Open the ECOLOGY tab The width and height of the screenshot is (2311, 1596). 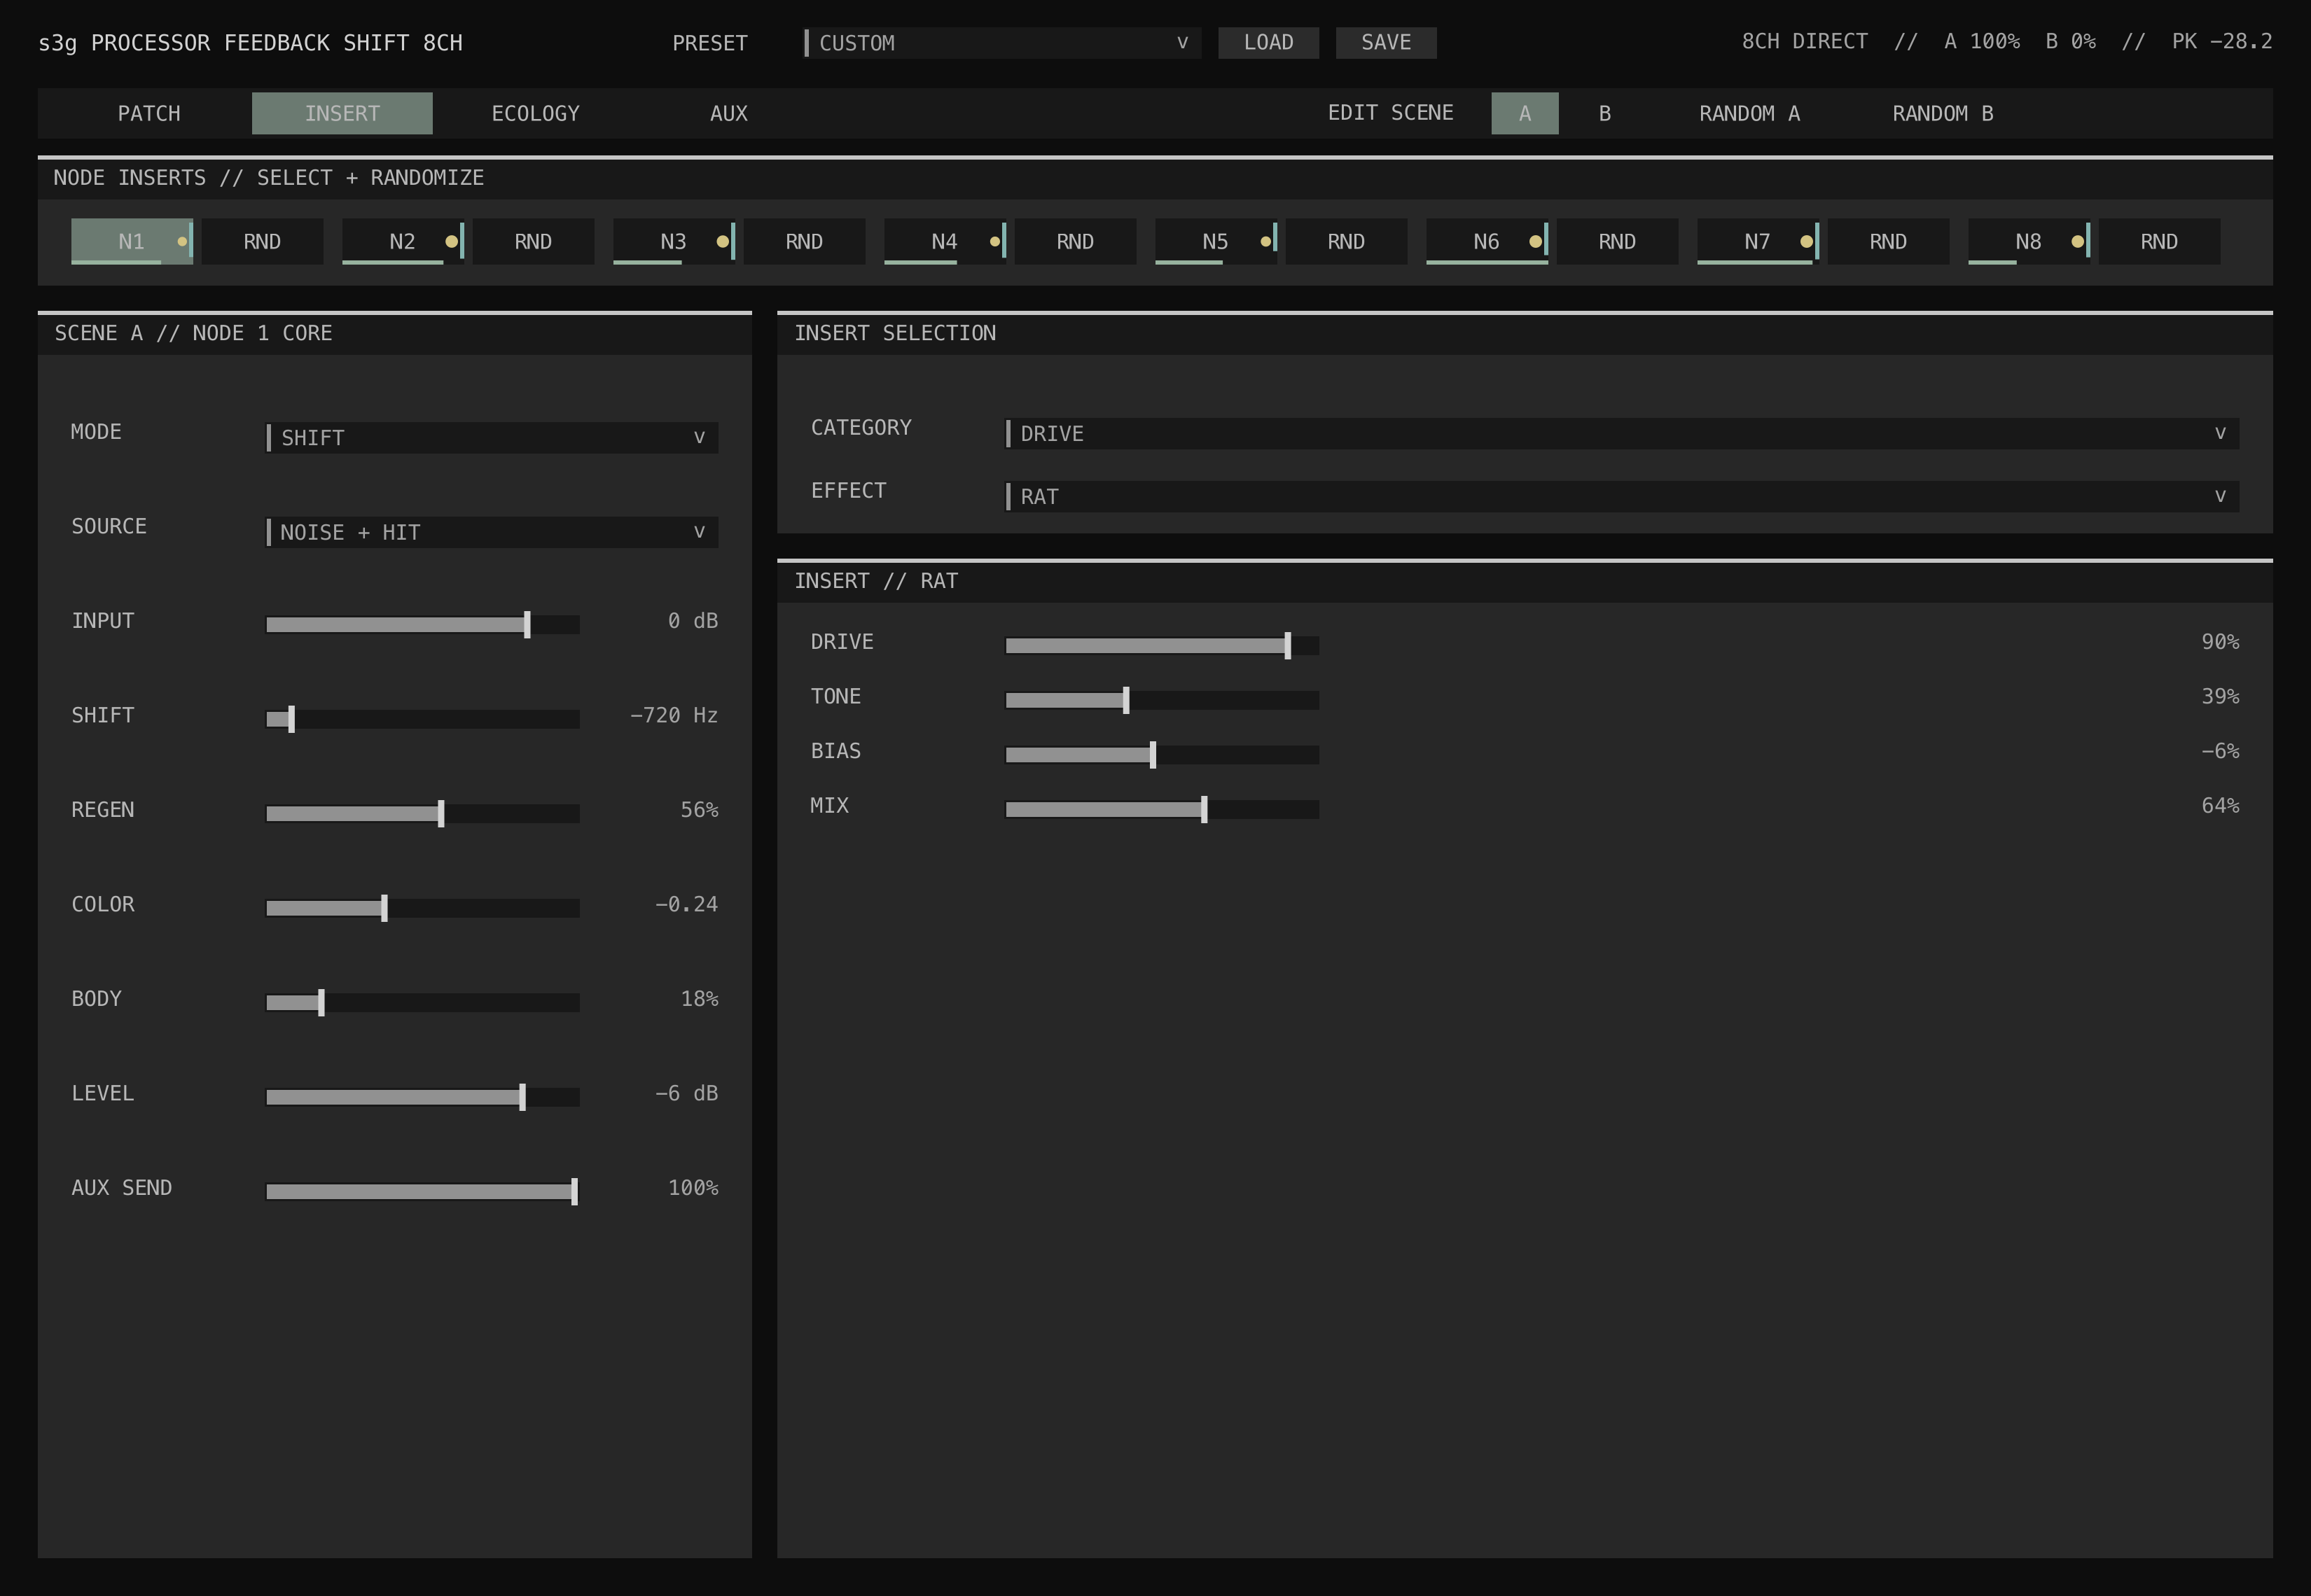click(535, 113)
